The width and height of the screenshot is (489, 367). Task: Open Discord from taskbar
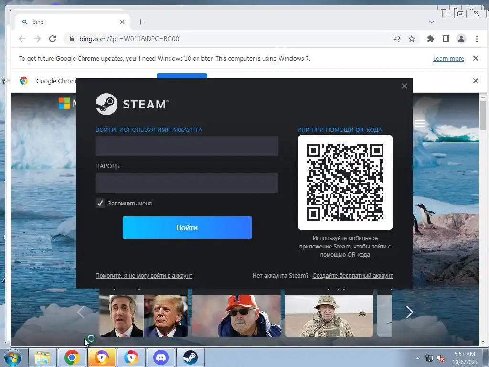pos(161,357)
